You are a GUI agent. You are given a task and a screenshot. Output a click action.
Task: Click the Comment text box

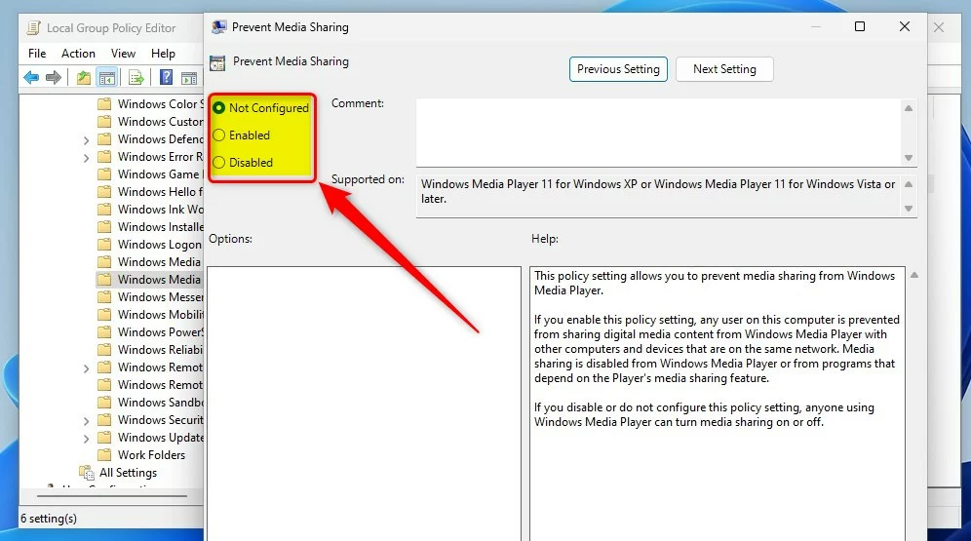[x=658, y=132]
